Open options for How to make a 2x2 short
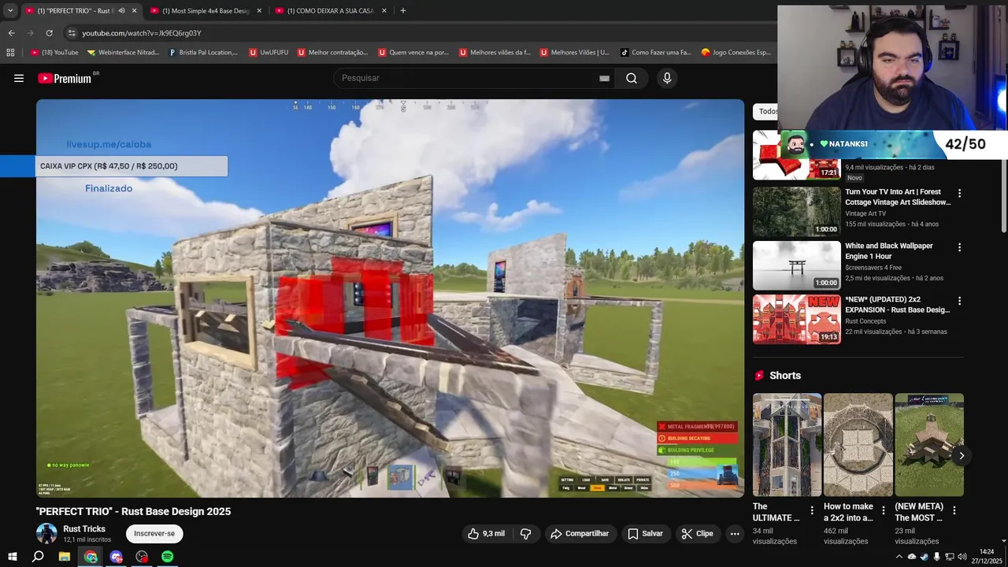The width and height of the screenshot is (1008, 567). coord(883,510)
